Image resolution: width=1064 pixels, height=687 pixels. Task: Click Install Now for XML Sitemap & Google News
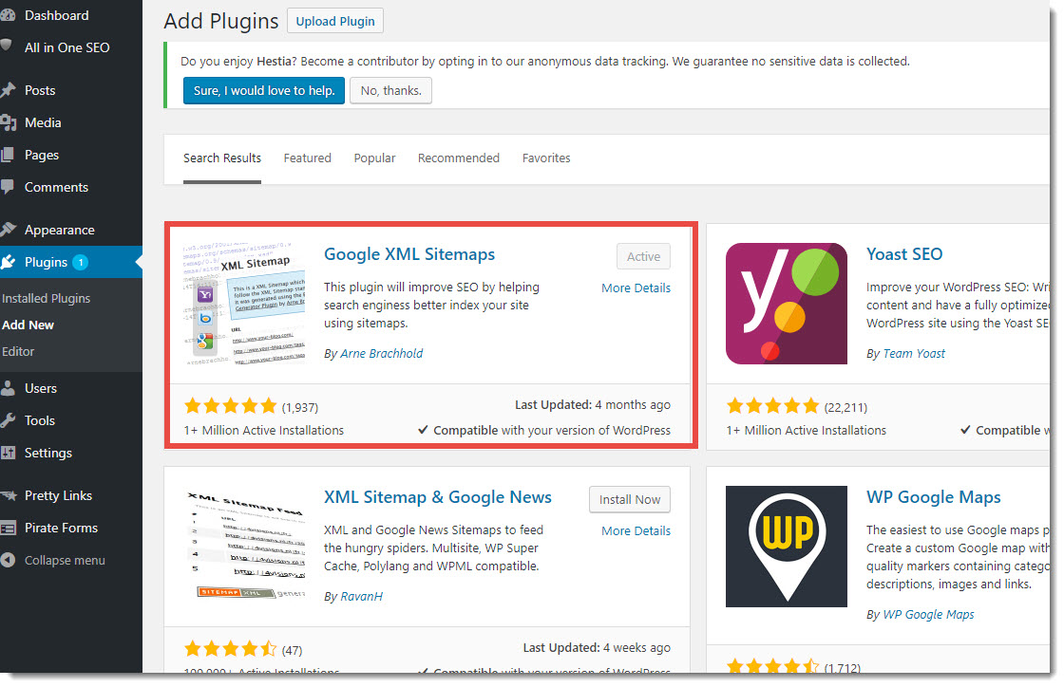[630, 499]
